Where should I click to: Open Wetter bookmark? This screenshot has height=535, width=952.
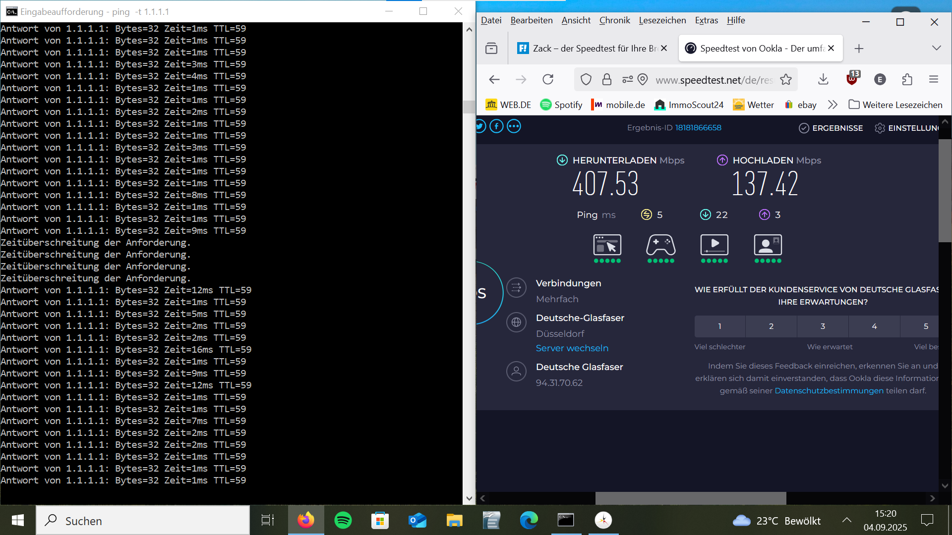coord(754,105)
